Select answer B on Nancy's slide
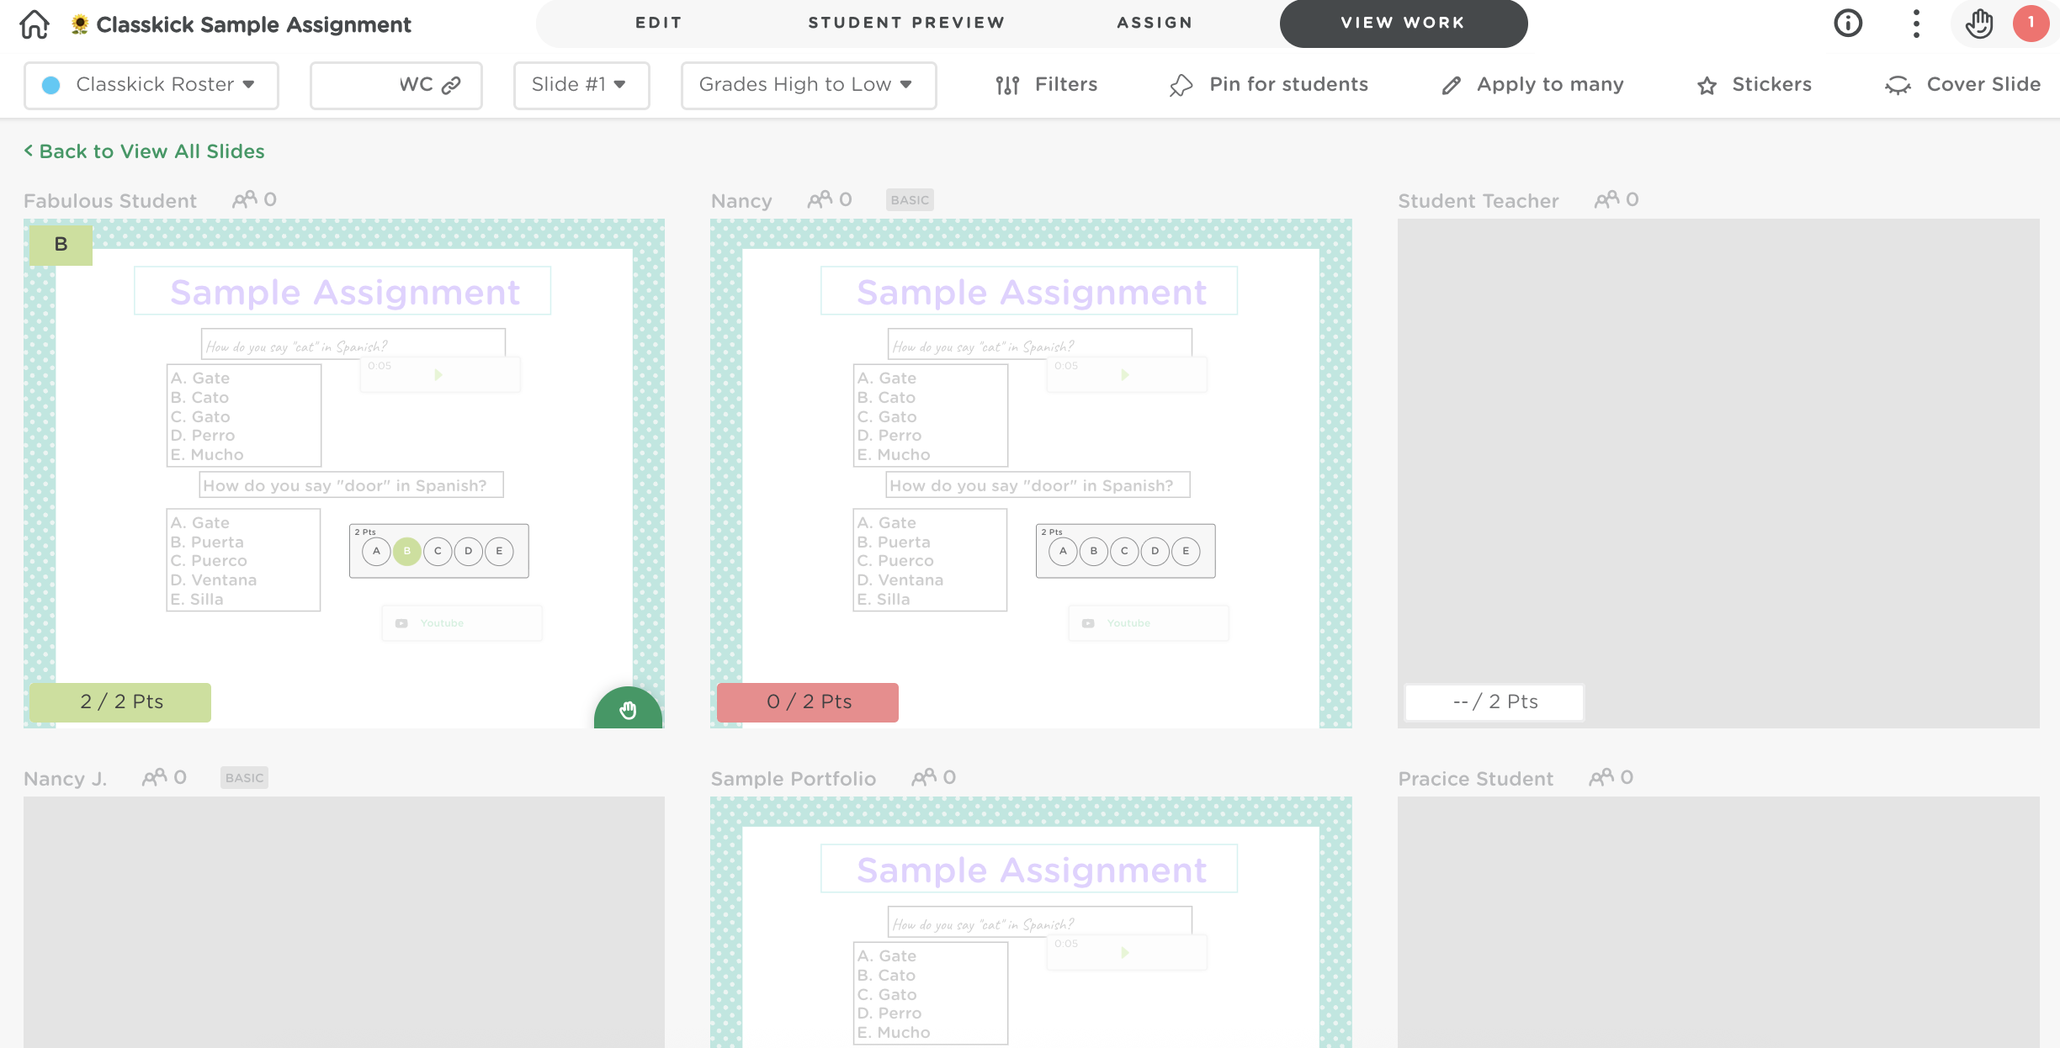The image size is (2060, 1048). [x=1094, y=551]
